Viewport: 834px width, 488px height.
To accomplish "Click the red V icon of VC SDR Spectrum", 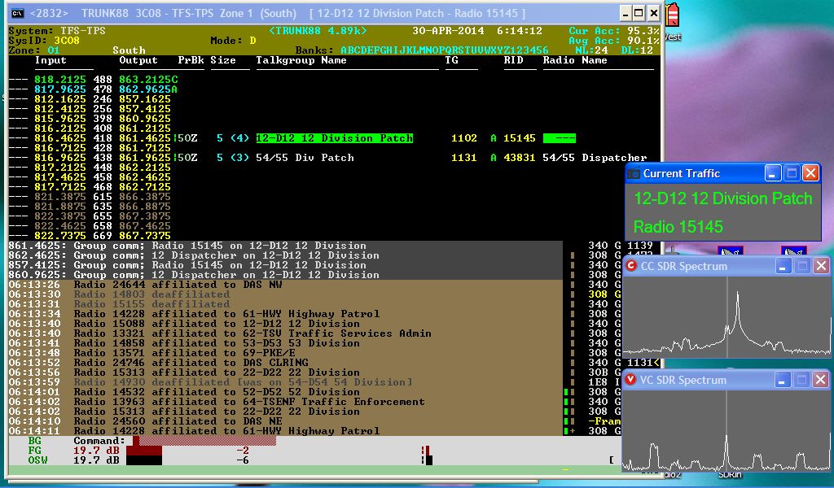I will click(631, 380).
